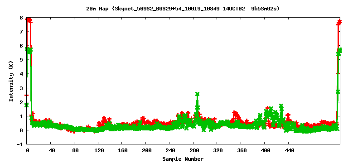Image resolution: width=348 pixels, height=163 pixels.
Task: Click the red spike at top left
Action: [29, 20]
